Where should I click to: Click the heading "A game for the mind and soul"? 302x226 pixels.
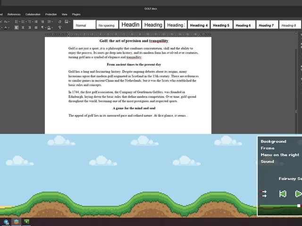coord(134,108)
